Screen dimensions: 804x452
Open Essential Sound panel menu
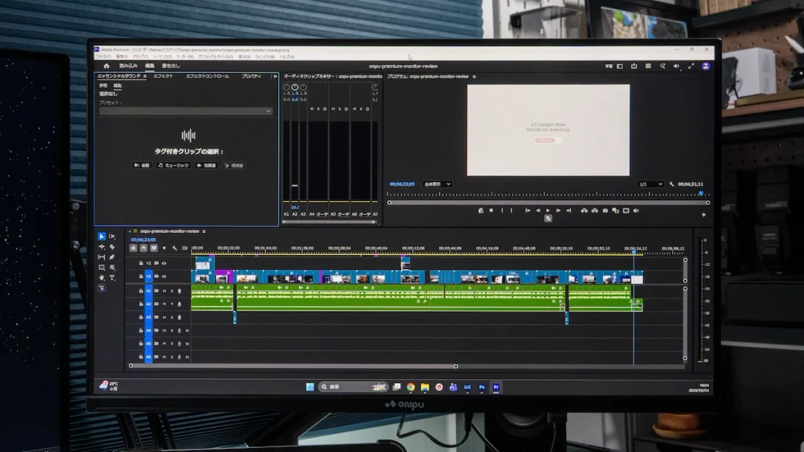click(x=145, y=76)
